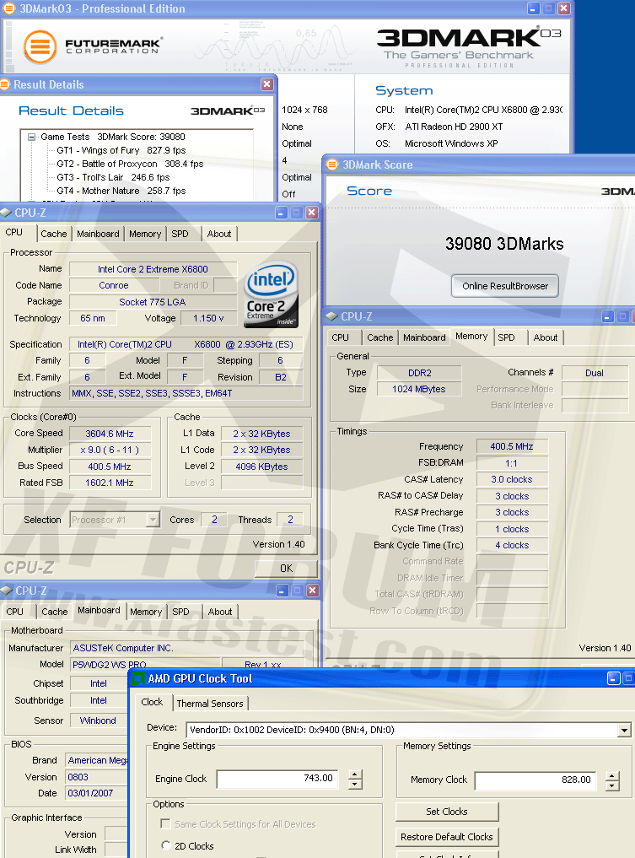Click the 1024 MBytes memory size field
The height and width of the screenshot is (858, 635).
coord(419,389)
